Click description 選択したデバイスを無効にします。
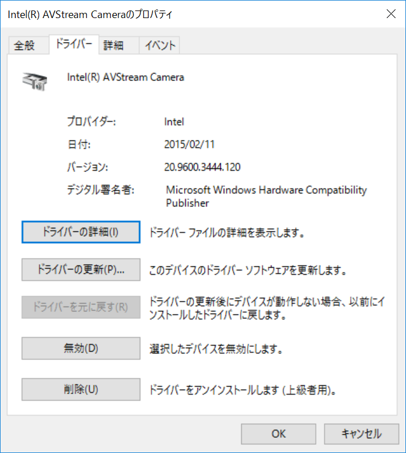 click(x=216, y=349)
